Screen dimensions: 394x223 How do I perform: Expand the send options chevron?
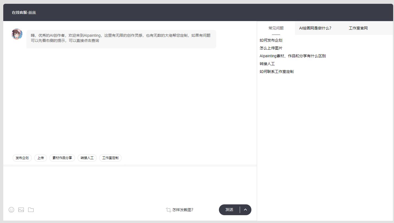point(245,210)
